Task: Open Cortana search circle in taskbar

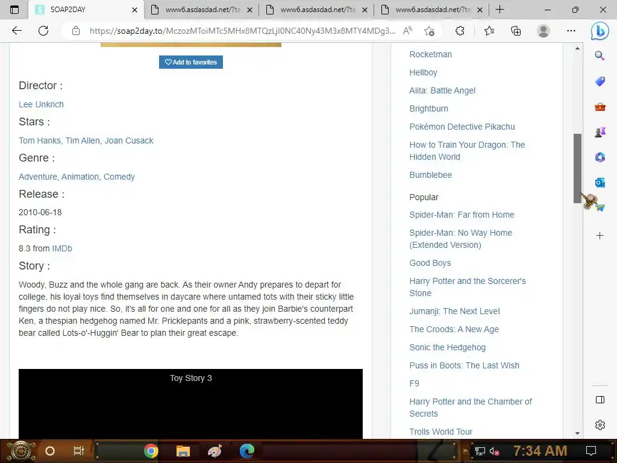Action: [50, 451]
